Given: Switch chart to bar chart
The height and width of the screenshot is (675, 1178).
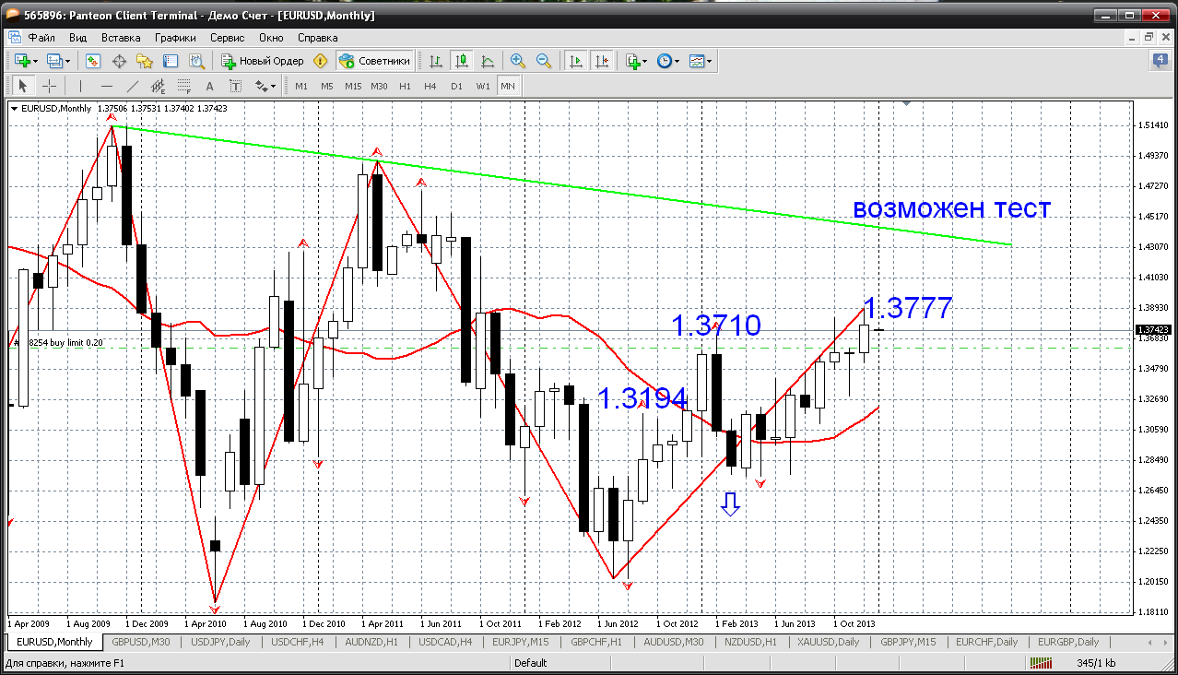Looking at the screenshot, I should click(x=436, y=61).
